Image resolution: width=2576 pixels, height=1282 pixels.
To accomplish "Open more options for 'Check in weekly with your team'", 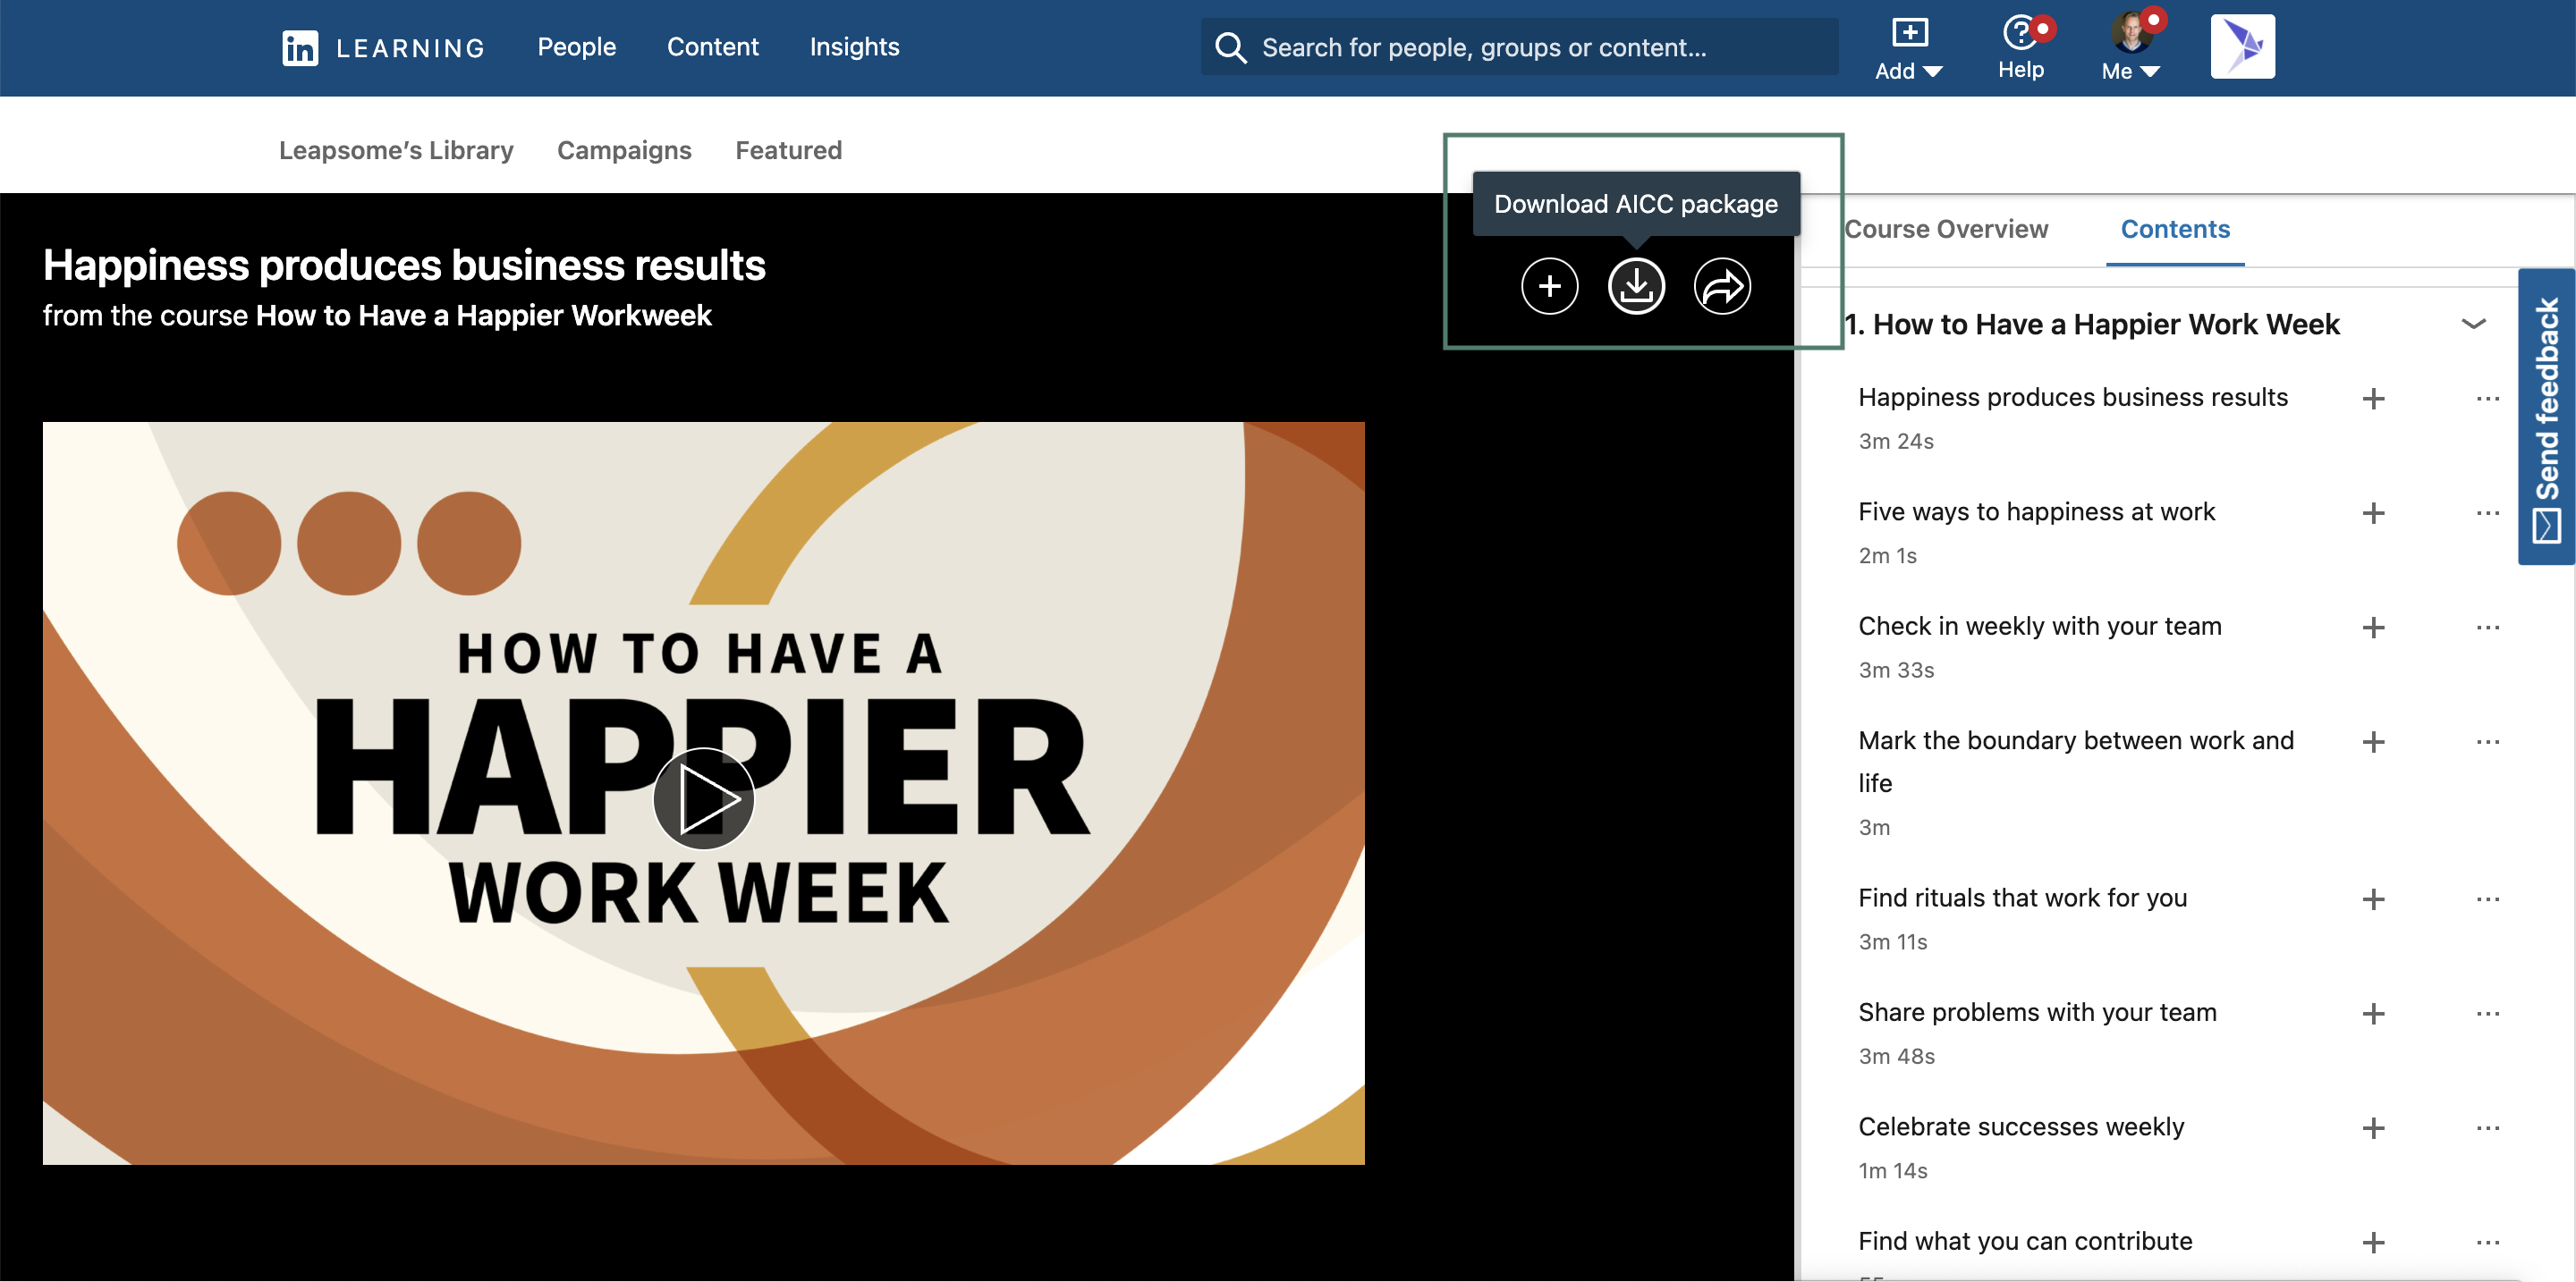I will point(2487,628).
